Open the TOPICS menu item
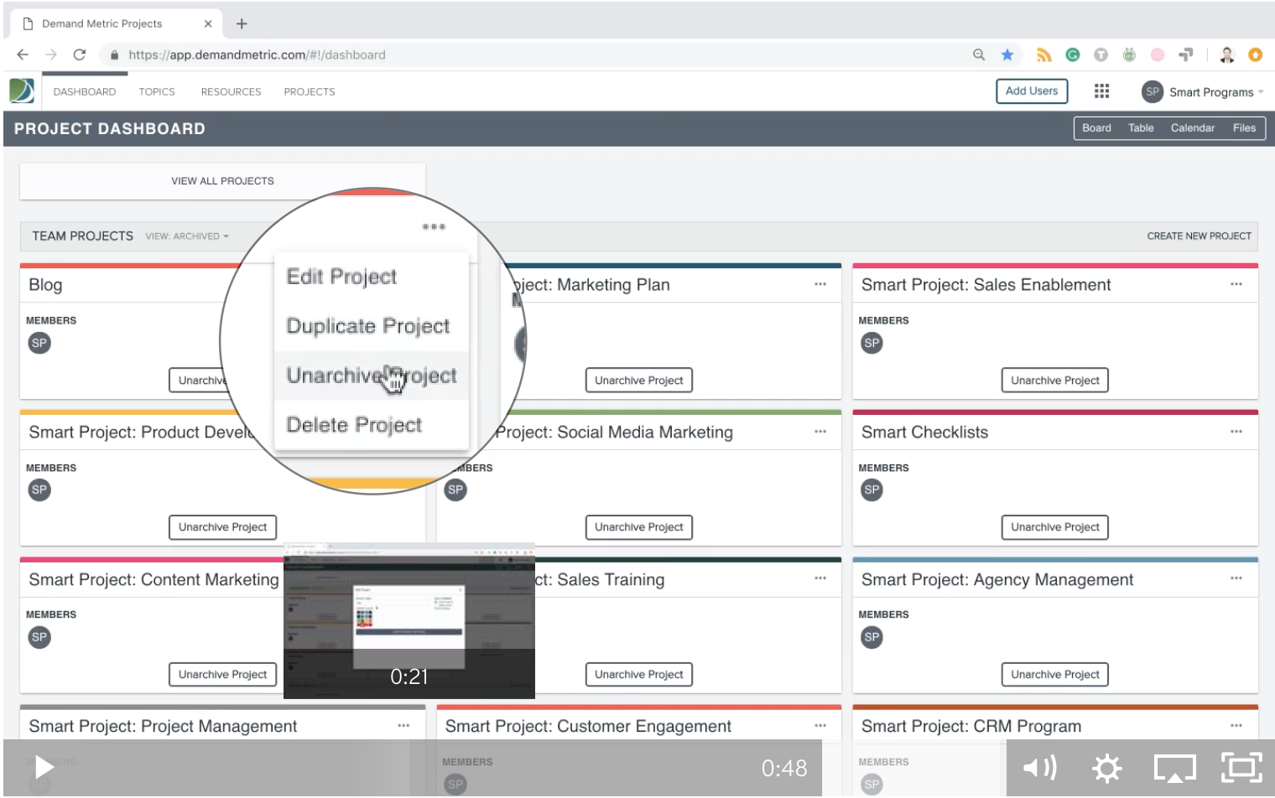The height and width of the screenshot is (798, 1275). click(x=157, y=91)
